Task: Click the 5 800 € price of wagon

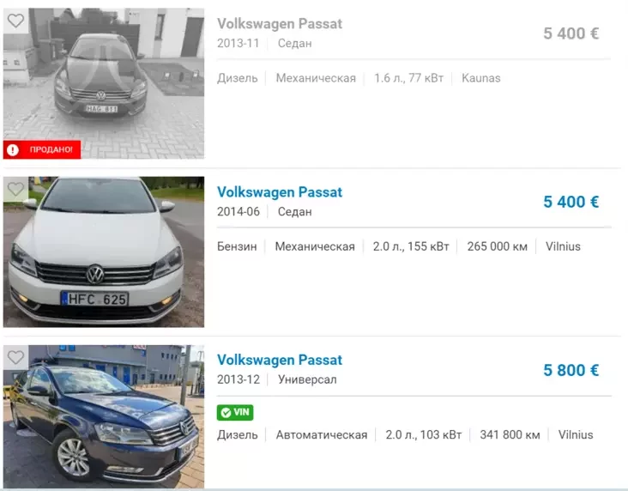Action: (x=571, y=370)
